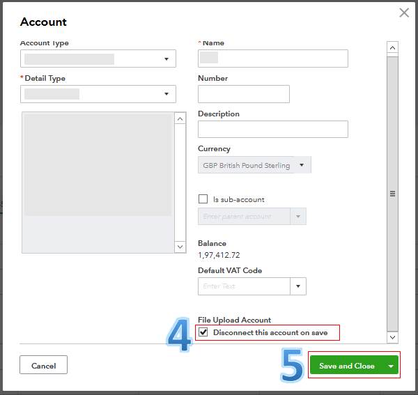Click the Name input field
The height and width of the screenshot is (395, 418).
(273, 59)
